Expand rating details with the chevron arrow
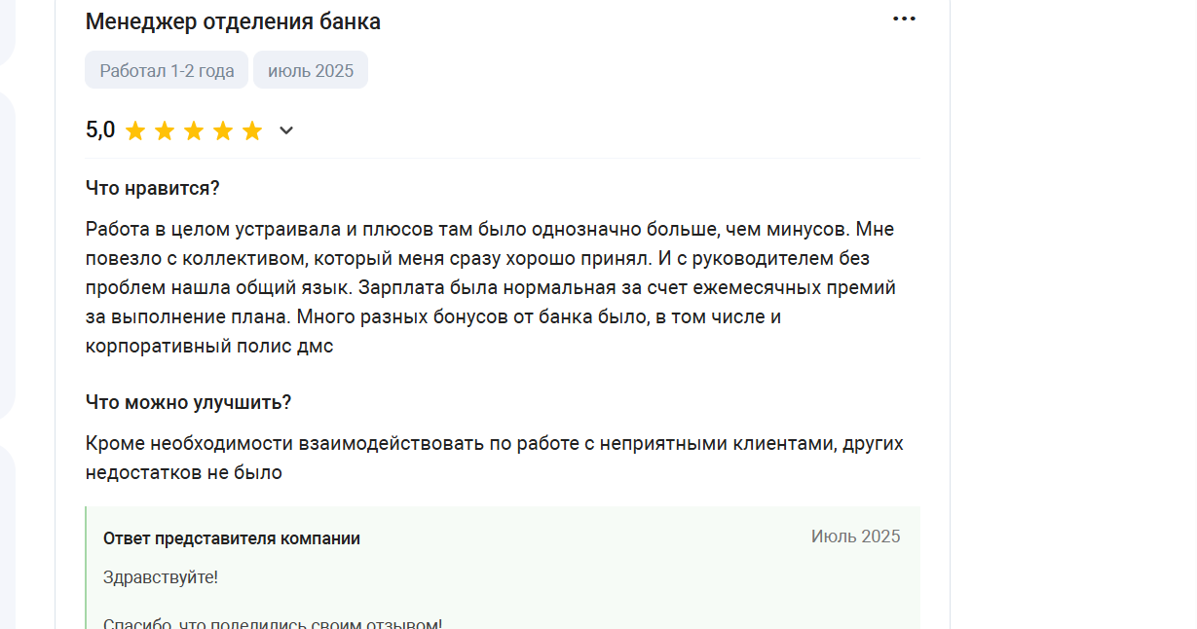 pyautogui.click(x=286, y=130)
